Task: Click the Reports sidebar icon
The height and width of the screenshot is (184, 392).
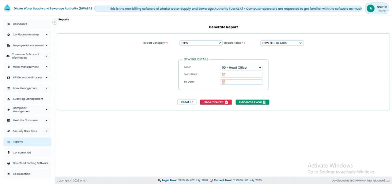Action: coord(9,142)
